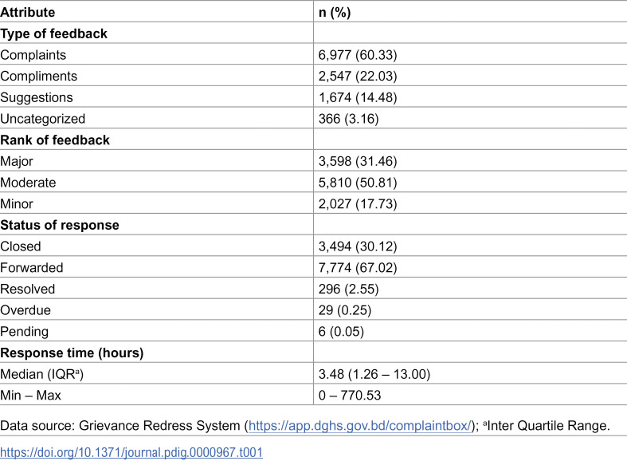
Task: Click the "Minor" row label
Action: [18, 203]
